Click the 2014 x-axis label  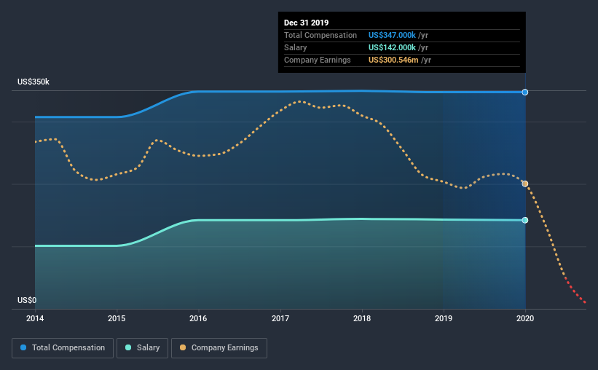pos(35,318)
